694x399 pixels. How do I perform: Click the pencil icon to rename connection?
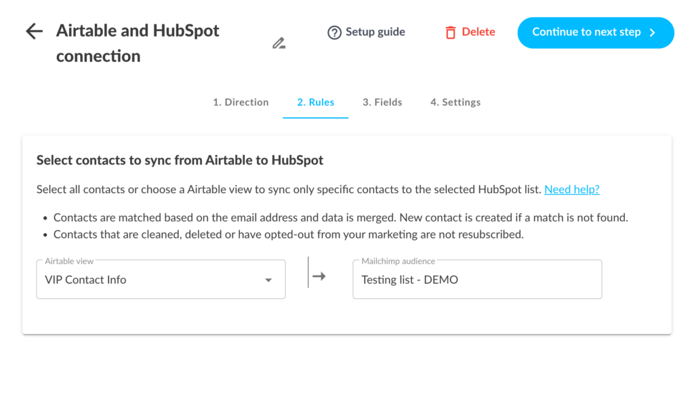tap(279, 43)
